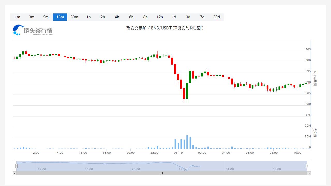Click the 18:00 time axis label
The width and height of the screenshot is (331, 186).
click(107, 153)
